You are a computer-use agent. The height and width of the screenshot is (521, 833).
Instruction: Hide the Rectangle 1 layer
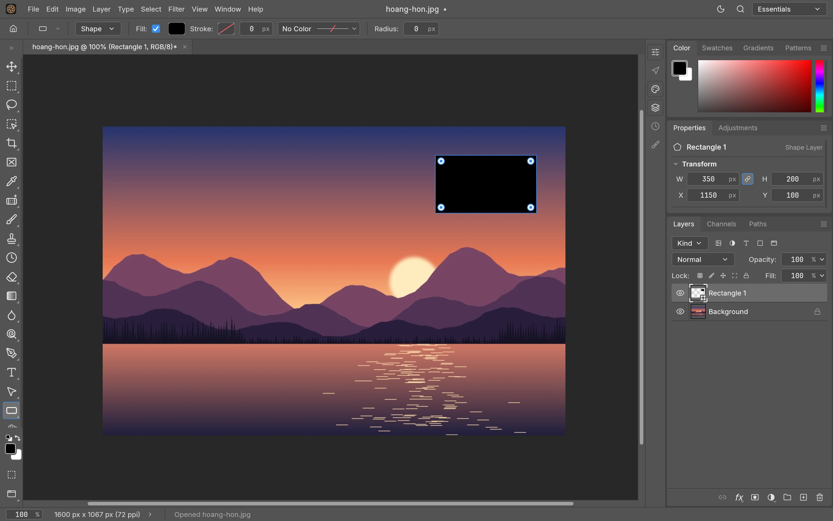[680, 293]
